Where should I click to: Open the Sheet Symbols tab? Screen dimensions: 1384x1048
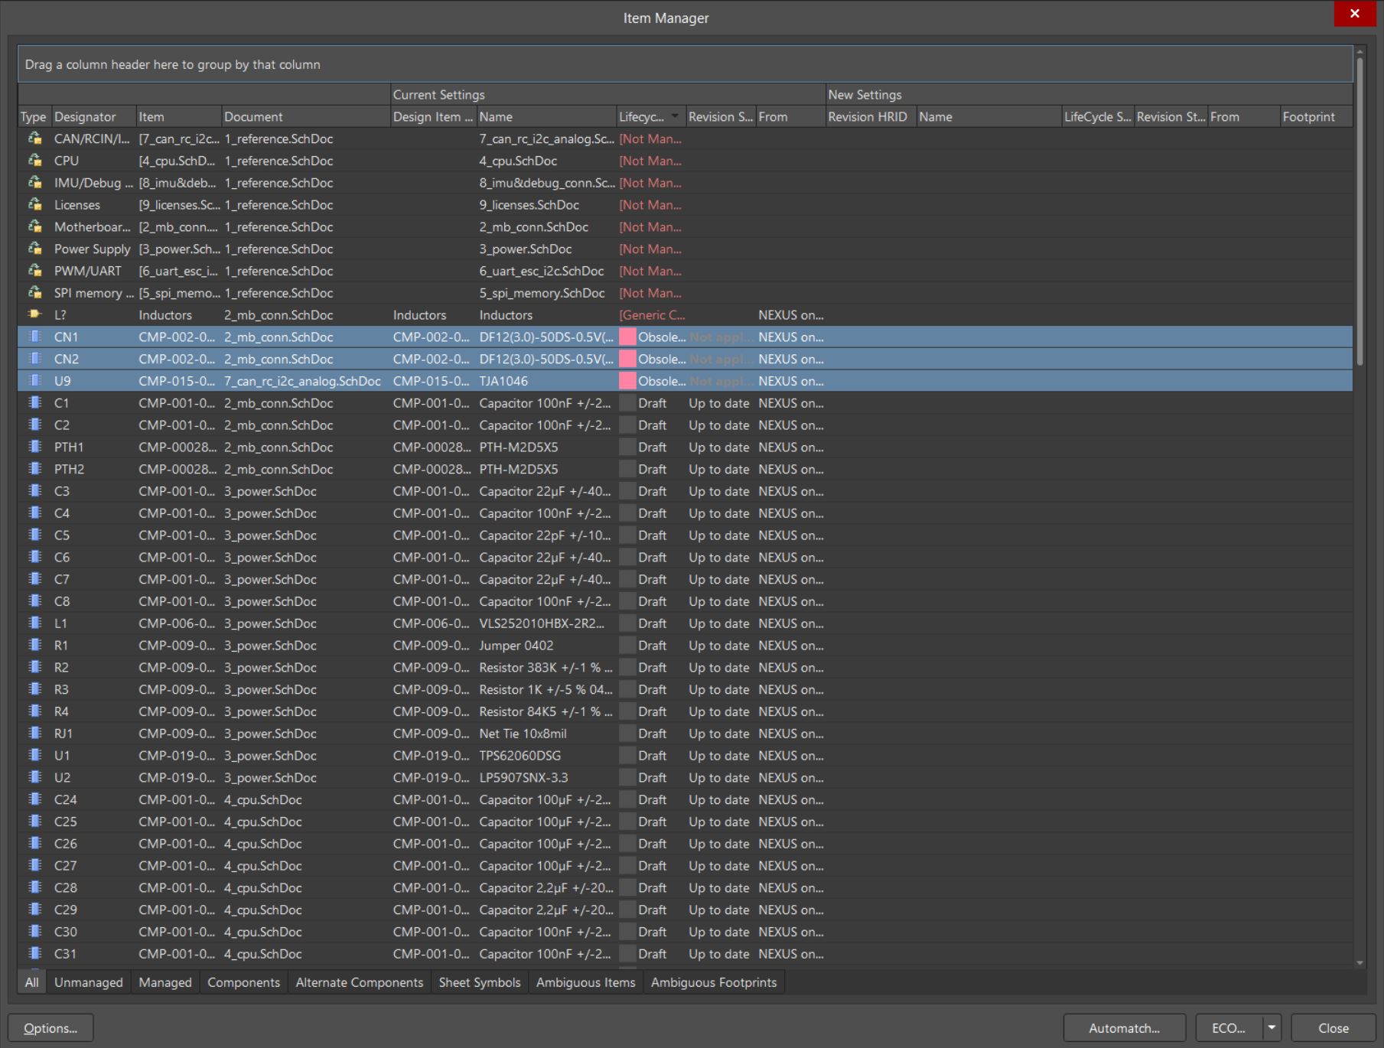tap(479, 982)
